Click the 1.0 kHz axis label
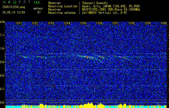The height and width of the screenshot is (108, 169). [2, 49]
